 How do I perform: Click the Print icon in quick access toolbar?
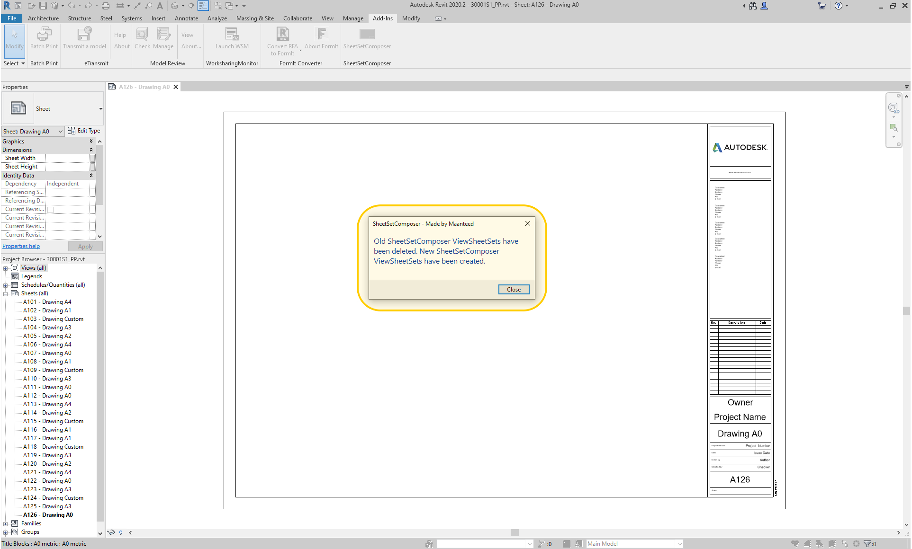click(106, 6)
